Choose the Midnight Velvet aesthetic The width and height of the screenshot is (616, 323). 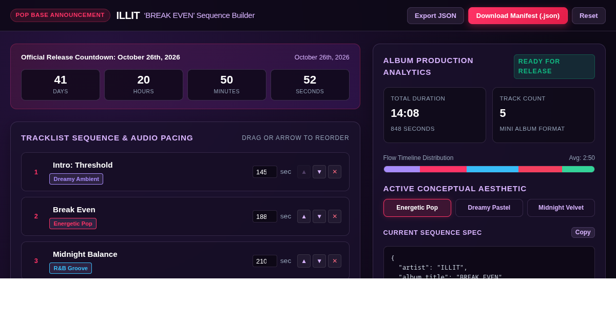[x=561, y=208]
